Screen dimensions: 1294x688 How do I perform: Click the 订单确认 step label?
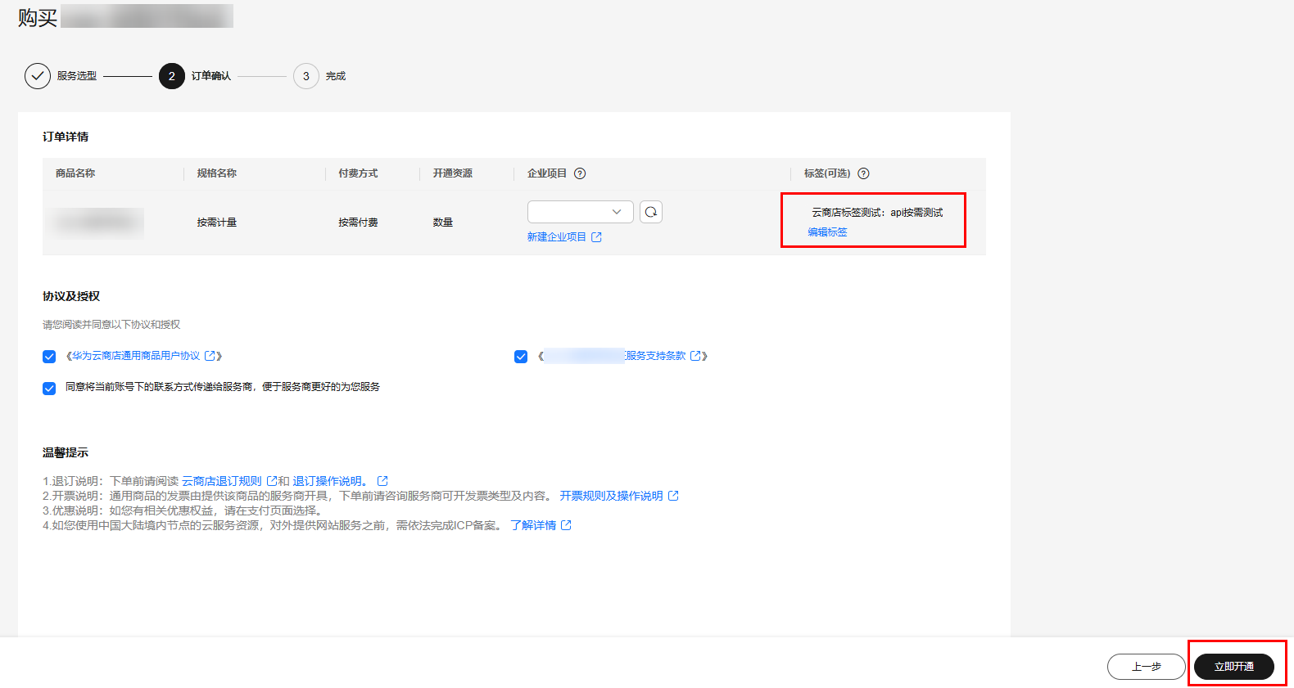coord(211,76)
